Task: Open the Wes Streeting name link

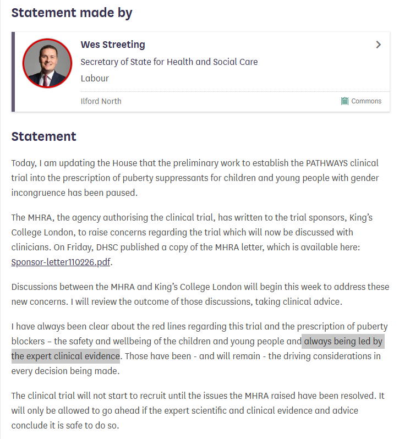Action: pos(113,45)
